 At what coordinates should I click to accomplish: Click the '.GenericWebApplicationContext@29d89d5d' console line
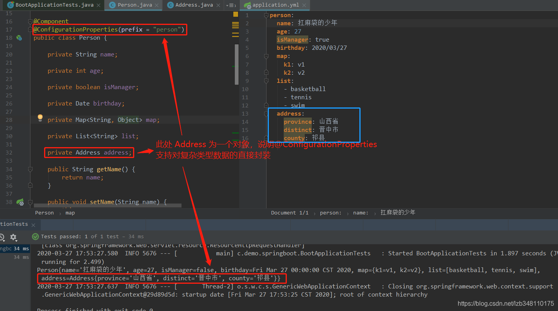click(235, 295)
